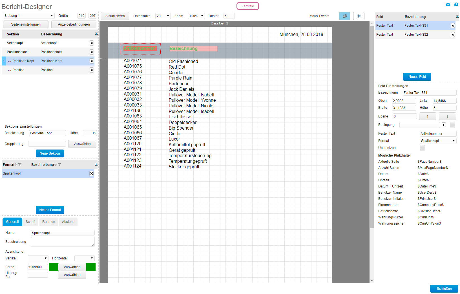Click the Breite width field
Image resolution: width=460 pixels, height=294 pixels.
(x=404, y=108)
